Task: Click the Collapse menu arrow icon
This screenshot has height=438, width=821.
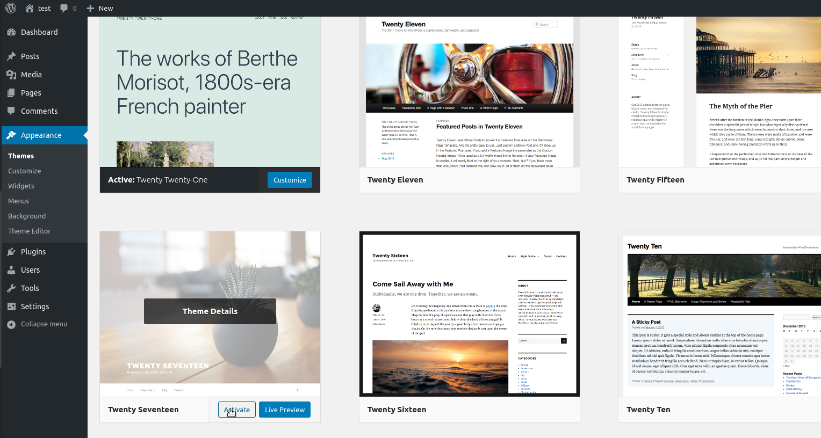Action: (x=11, y=324)
